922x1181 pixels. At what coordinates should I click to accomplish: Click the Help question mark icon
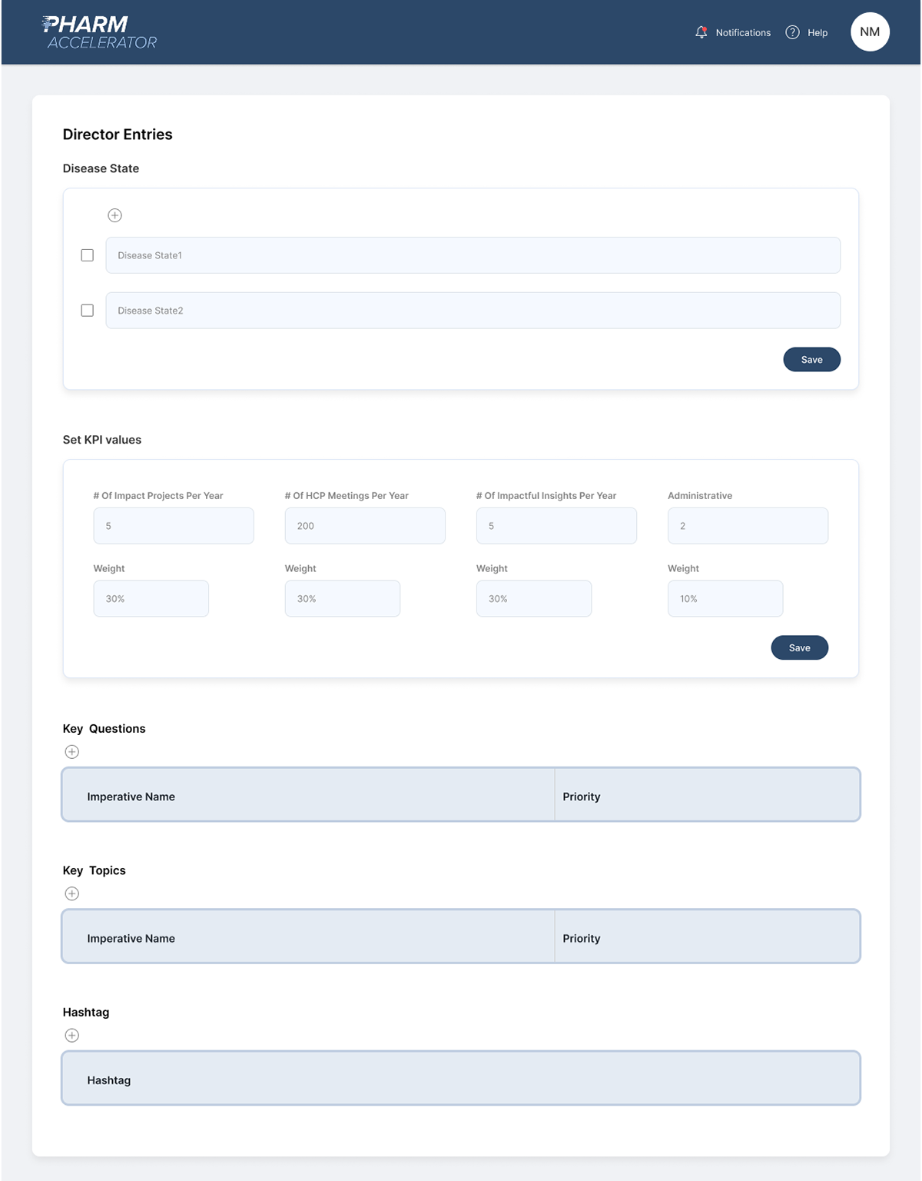click(x=792, y=32)
